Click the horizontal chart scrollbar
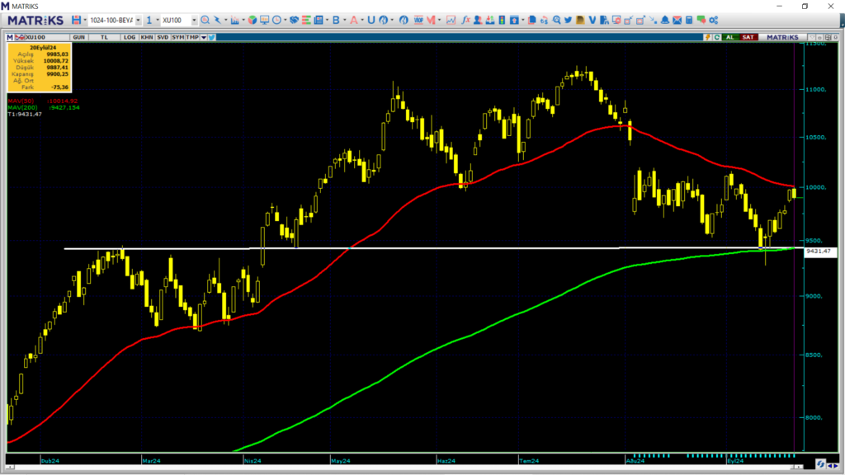This screenshot has height=475, width=845. (x=404, y=467)
